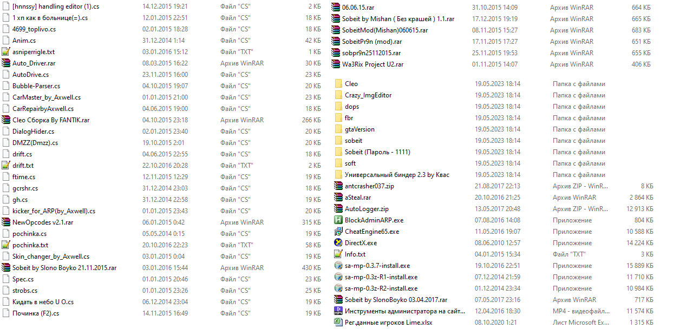
Task: Select Sobeit by Mishan ( Без крашей ) 1.1.rar
Action: click(x=398, y=19)
